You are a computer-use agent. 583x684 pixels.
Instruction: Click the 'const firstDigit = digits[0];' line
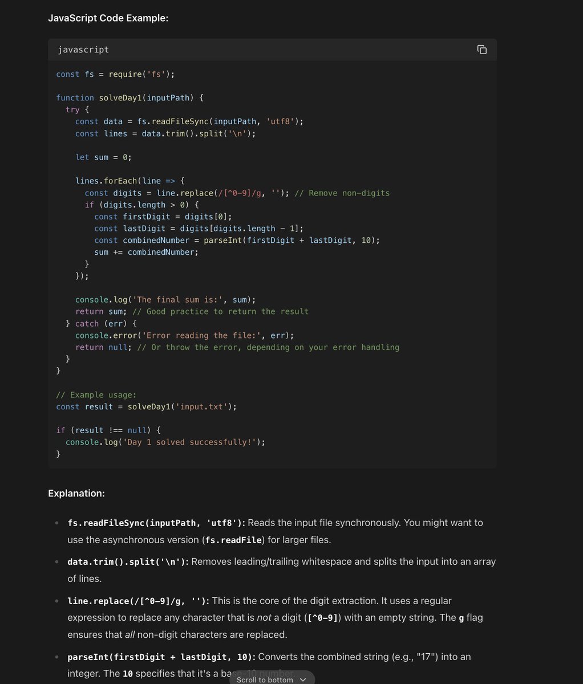(x=163, y=217)
